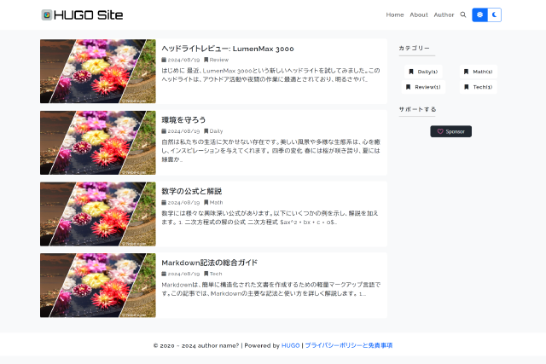Open search with the magnifier icon
The image size is (546, 364).
click(x=463, y=14)
